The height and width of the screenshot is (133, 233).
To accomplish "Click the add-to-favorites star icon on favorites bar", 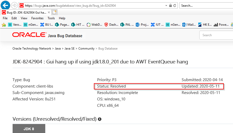I will pyautogui.click(x=4, y=25).
